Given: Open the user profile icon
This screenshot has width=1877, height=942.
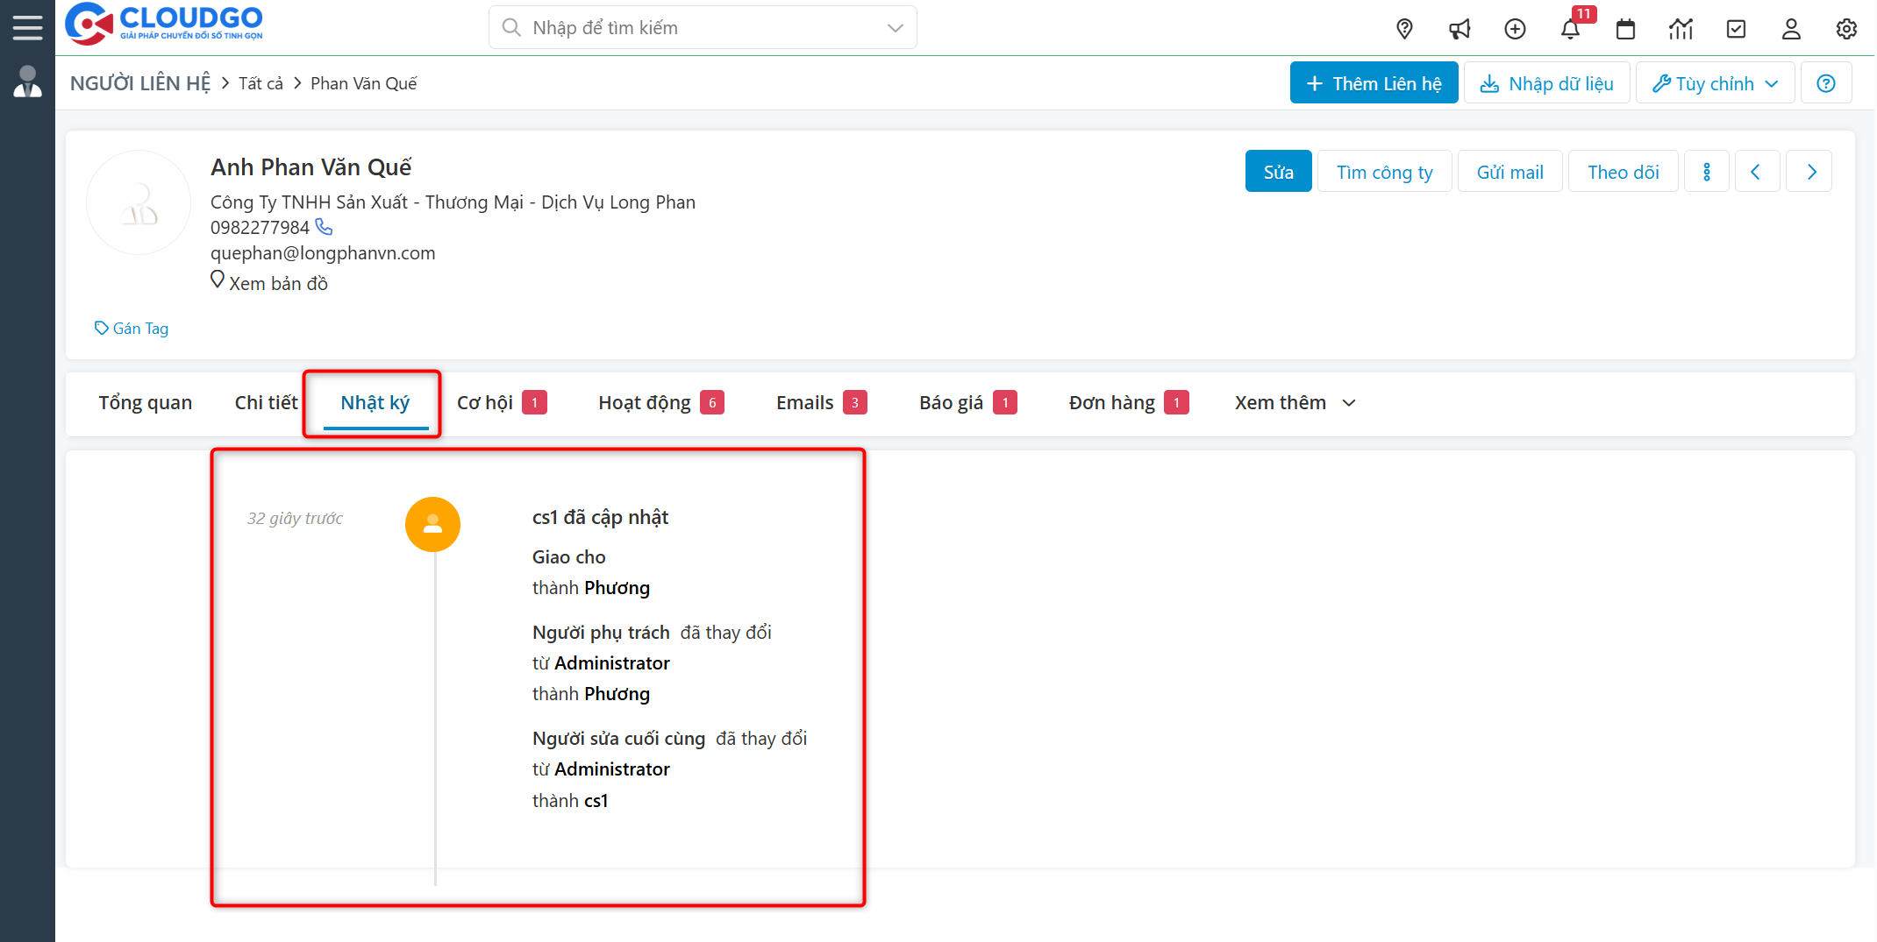Looking at the screenshot, I should (x=1791, y=28).
